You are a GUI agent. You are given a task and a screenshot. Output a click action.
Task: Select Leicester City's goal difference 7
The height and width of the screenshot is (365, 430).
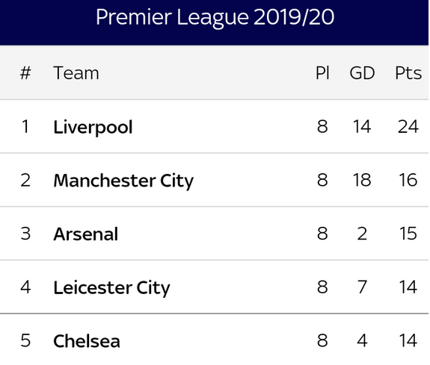pos(362,287)
